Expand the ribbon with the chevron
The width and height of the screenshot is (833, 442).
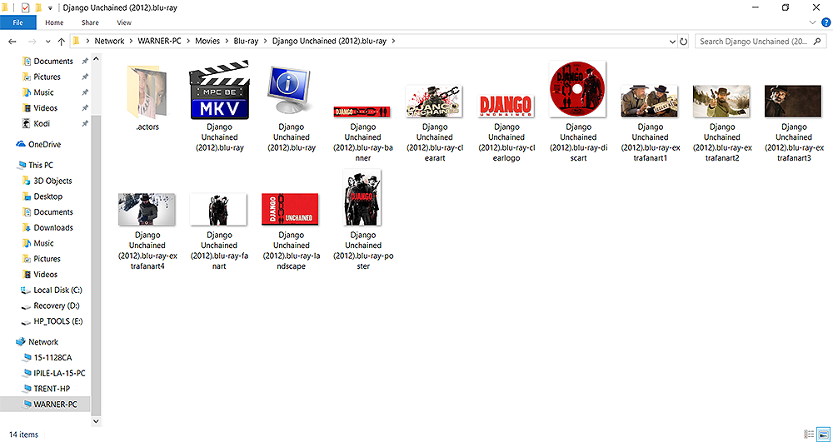[x=812, y=22]
